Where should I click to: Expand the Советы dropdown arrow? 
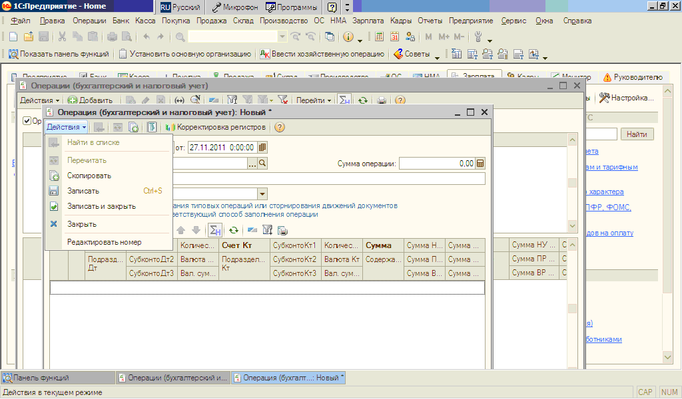tap(437, 57)
